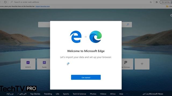Click the search magnifier icon in new tab page

click(x=128, y=25)
